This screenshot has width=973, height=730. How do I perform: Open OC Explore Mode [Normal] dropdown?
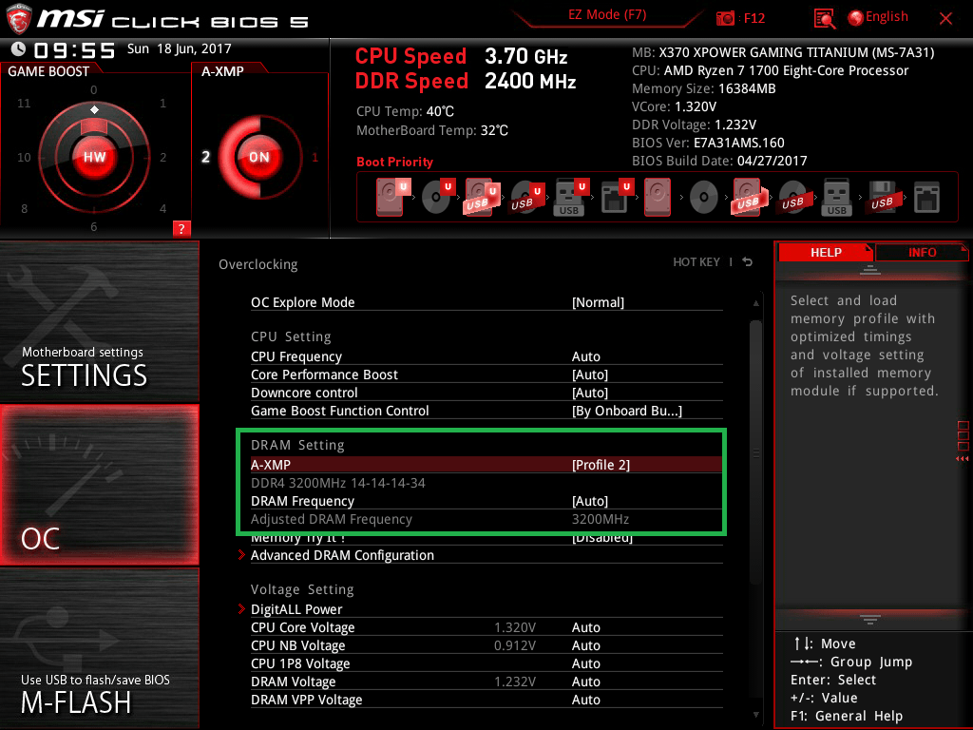pos(599,302)
